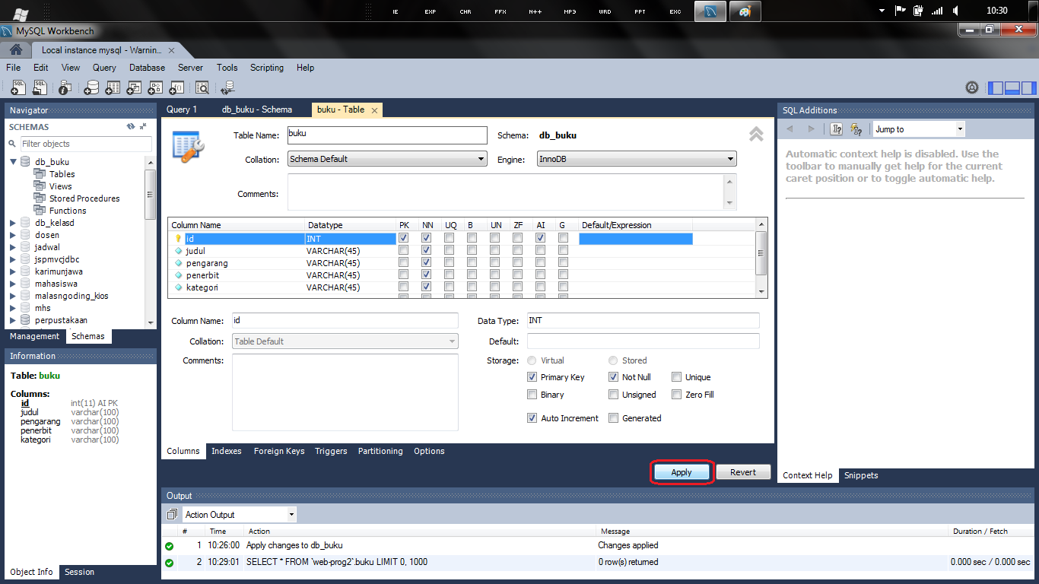The image size is (1039, 584).
Task: Get context help for caret position
Action: coord(837,129)
